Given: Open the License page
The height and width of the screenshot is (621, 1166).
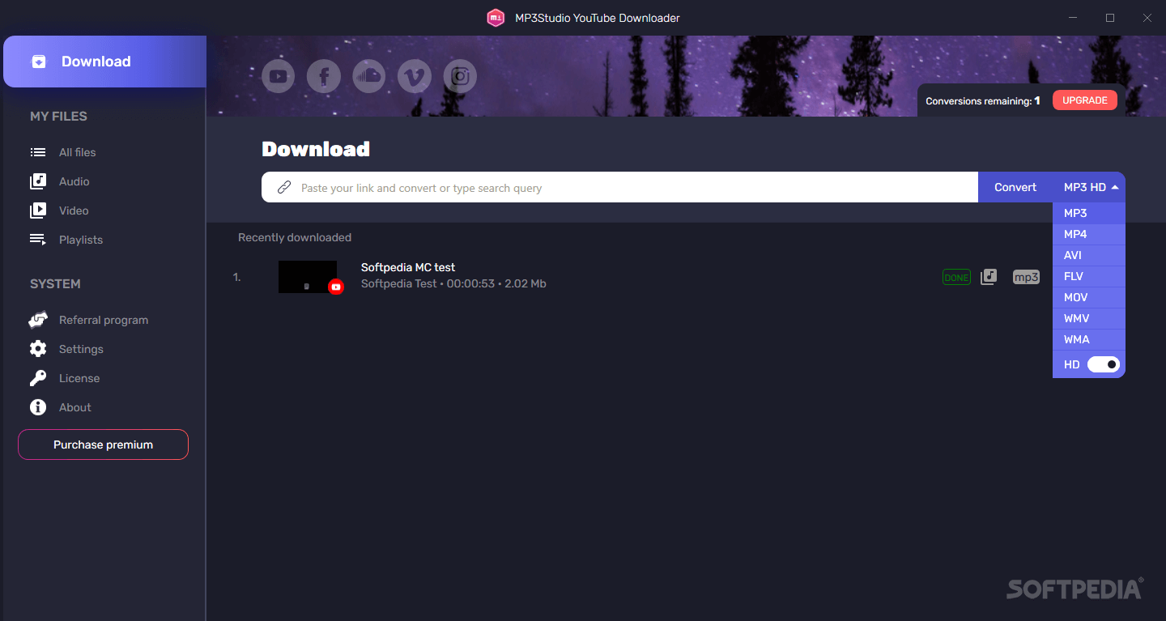Looking at the screenshot, I should click(x=79, y=378).
